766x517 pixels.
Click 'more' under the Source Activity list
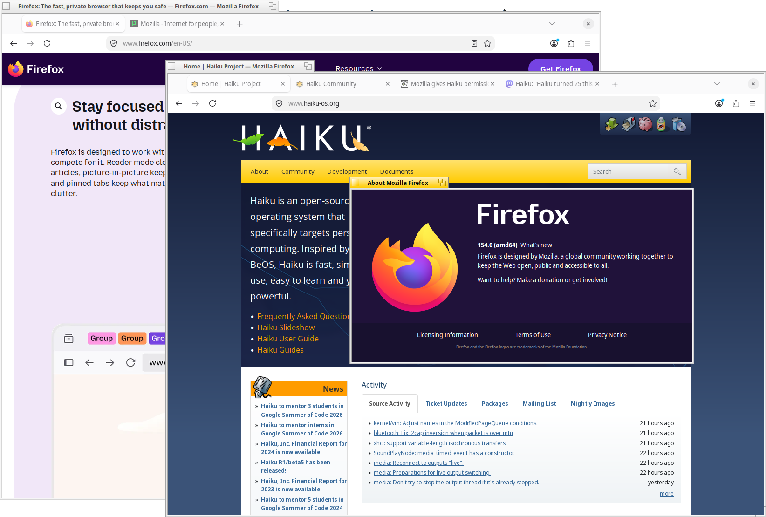pyautogui.click(x=666, y=494)
